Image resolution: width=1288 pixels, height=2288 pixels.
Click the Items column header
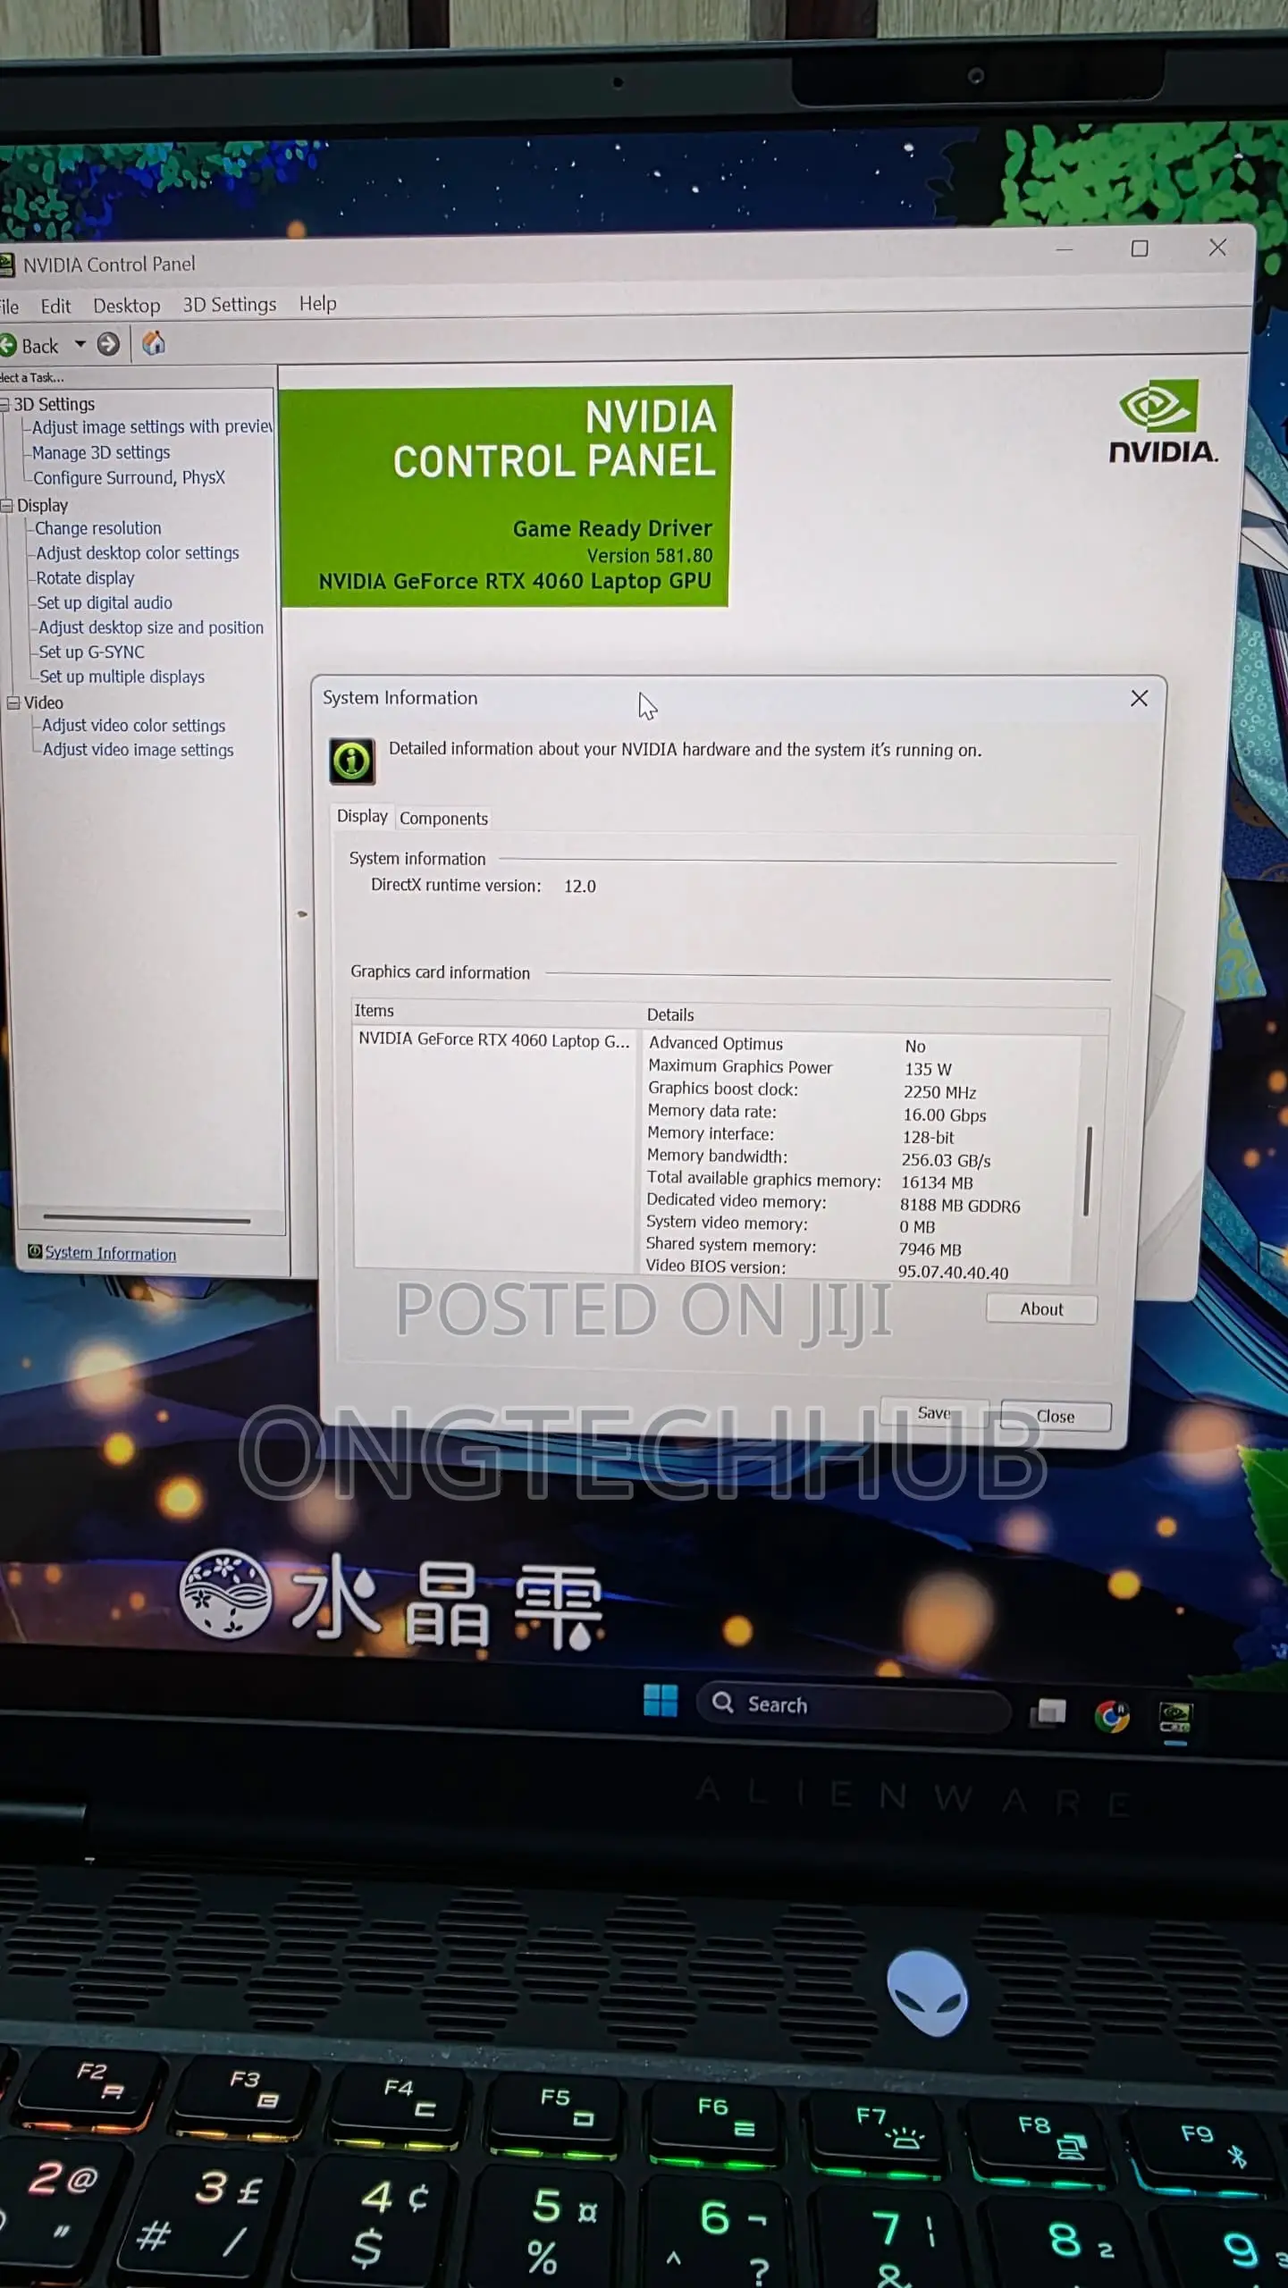point(493,1012)
